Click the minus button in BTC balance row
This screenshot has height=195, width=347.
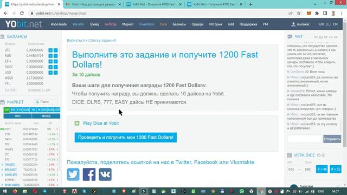coord(55,50)
